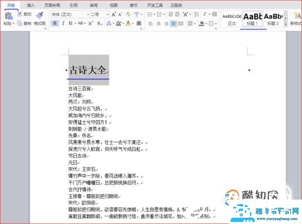Toggle superscript X²
This screenshot has height=224, width=302.
click(91, 23)
